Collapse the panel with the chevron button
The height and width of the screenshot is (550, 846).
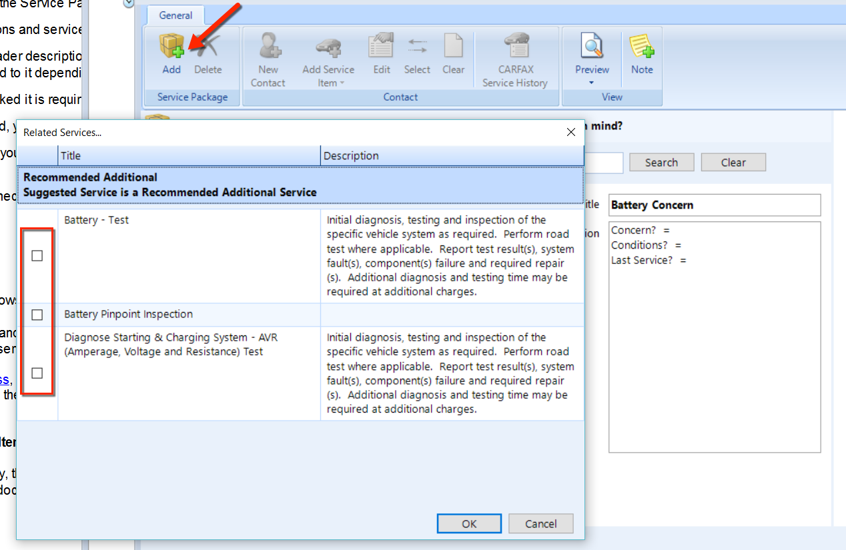click(129, 3)
